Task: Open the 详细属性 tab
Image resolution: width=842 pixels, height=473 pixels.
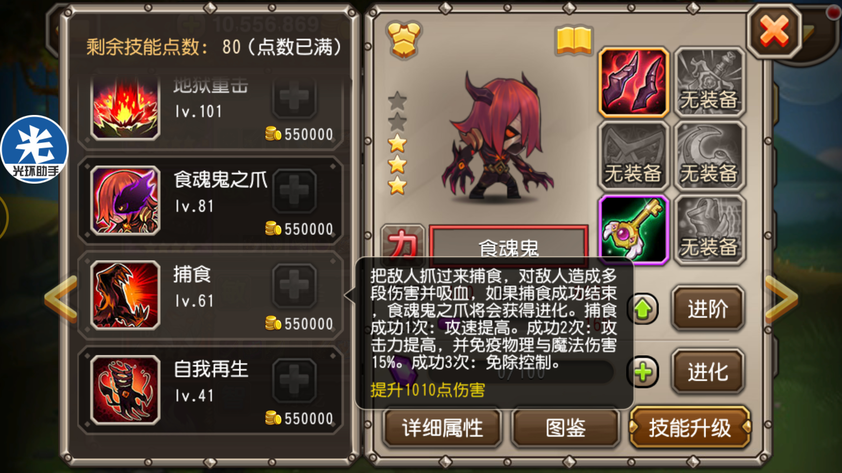Action: pyautogui.click(x=442, y=428)
